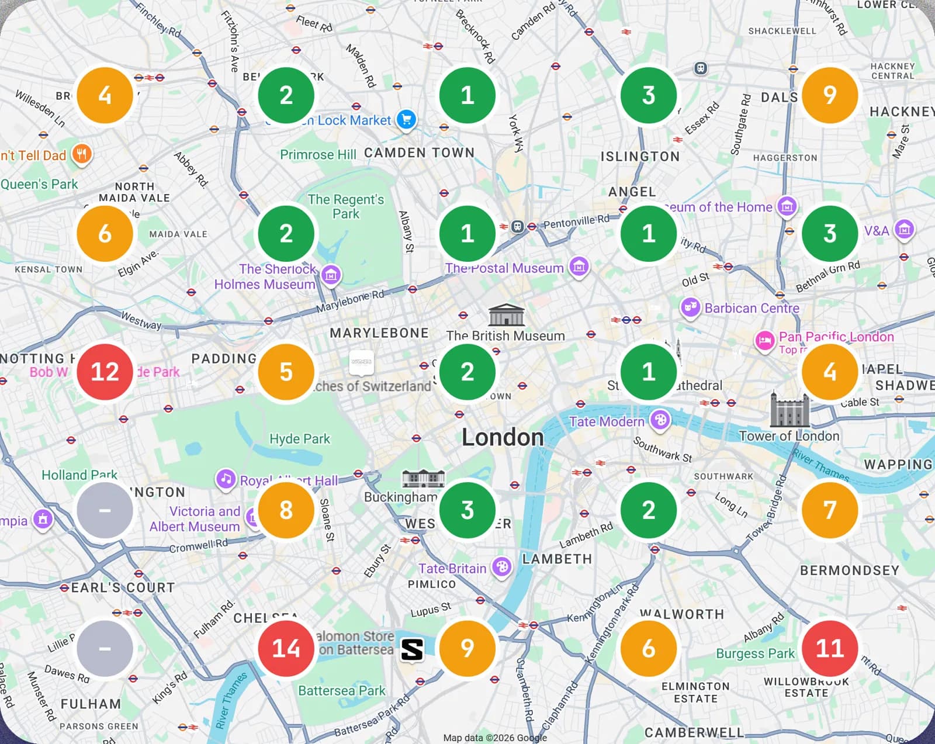Image resolution: width=935 pixels, height=744 pixels.
Task: Select the orange marker 9 near Hackney
Action: point(829,95)
